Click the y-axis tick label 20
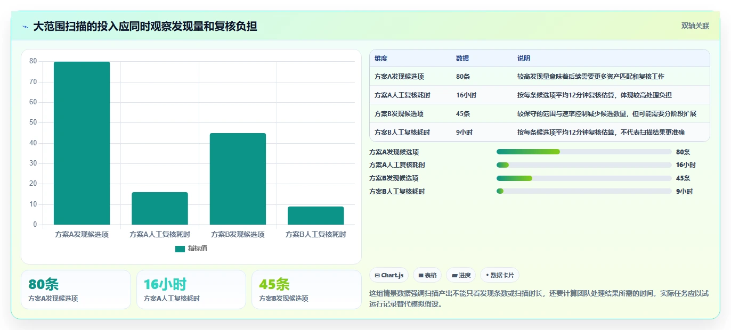 point(33,184)
